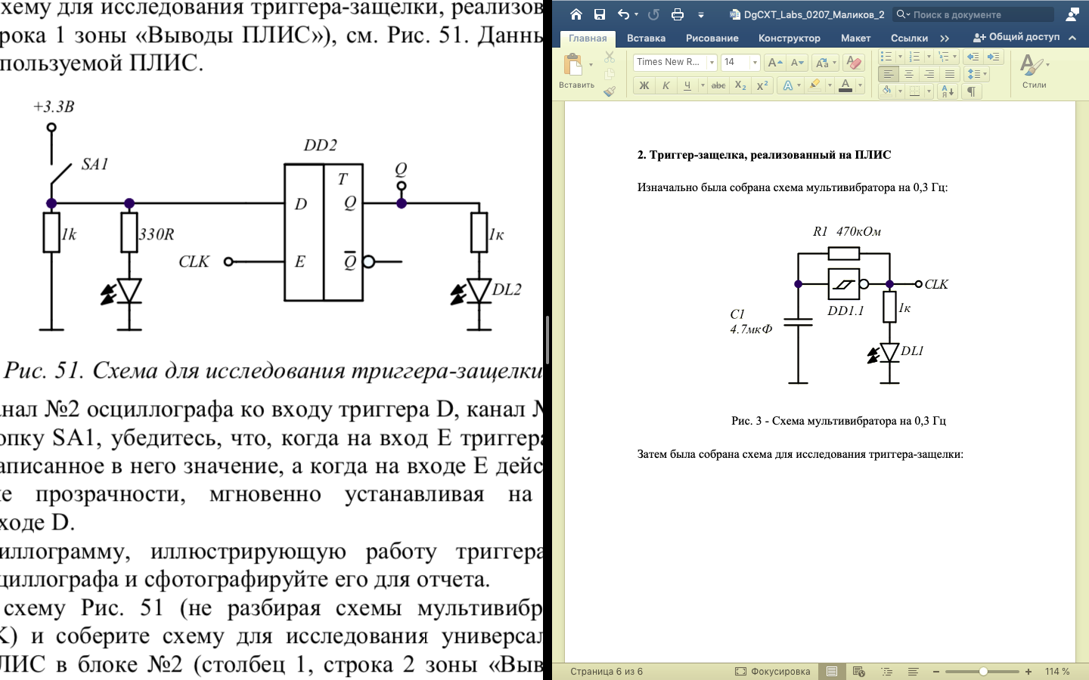Copy selection with the copy icon
Screen dimensions: 1089x680
click(610, 74)
